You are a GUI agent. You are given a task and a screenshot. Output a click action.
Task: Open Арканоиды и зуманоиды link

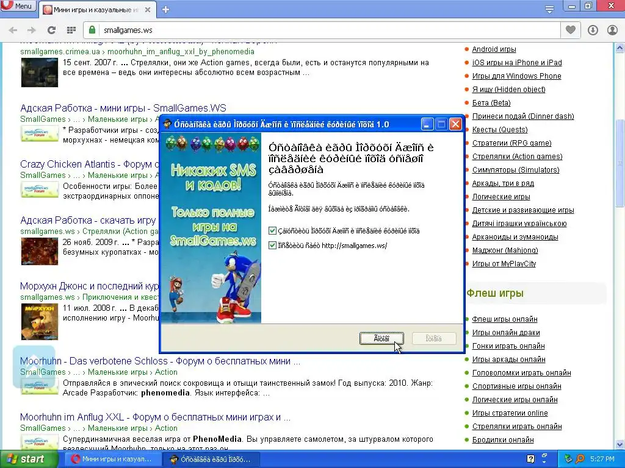tap(515, 237)
